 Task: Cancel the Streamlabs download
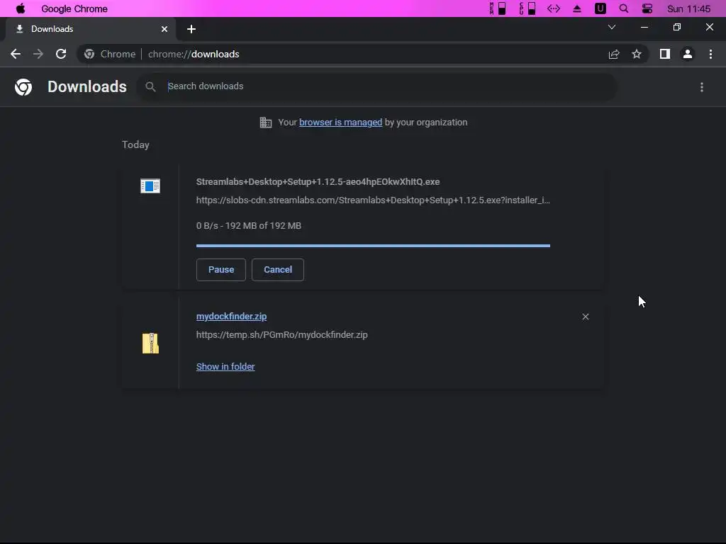[278, 270]
